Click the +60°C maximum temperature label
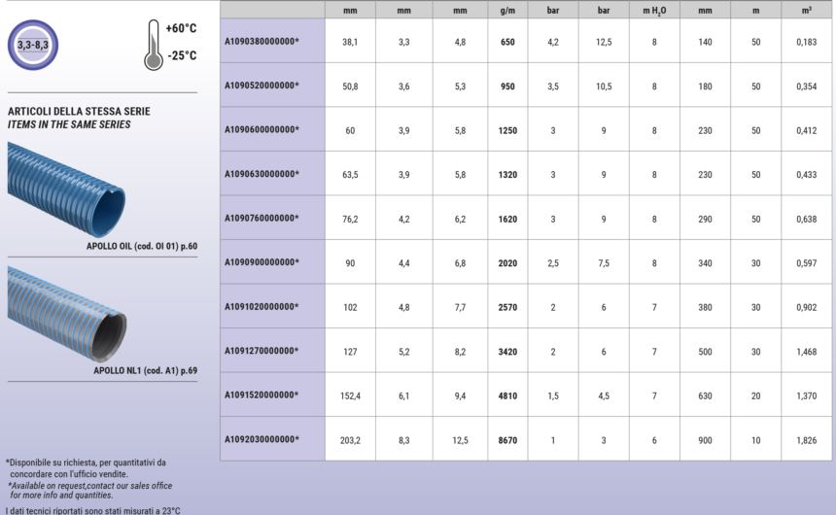The width and height of the screenshot is (836, 515). tap(181, 29)
